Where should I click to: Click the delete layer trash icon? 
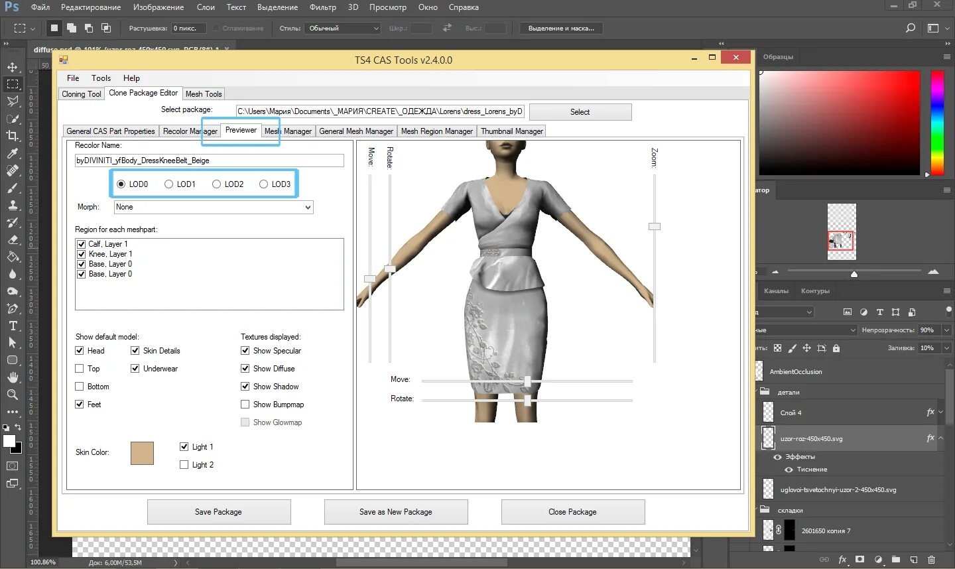click(x=931, y=560)
